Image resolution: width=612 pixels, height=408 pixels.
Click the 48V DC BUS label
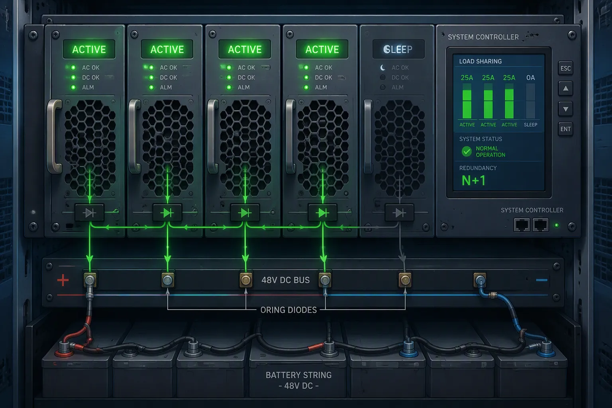tap(286, 280)
